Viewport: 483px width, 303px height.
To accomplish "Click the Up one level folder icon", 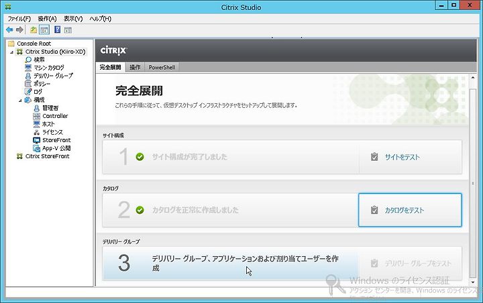I will [34, 30].
